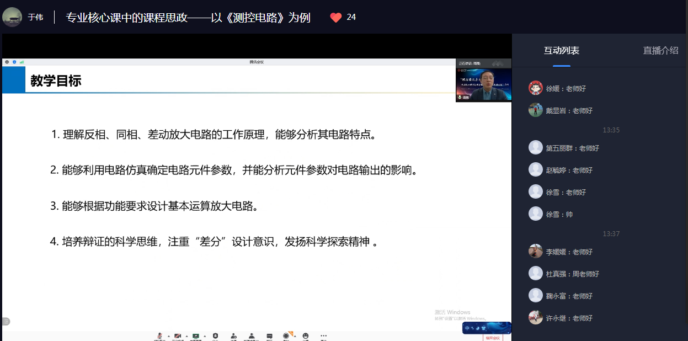Open the emoji reactions smiley icon
This screenshot has width=688, height=341.
tap(305, 336)
